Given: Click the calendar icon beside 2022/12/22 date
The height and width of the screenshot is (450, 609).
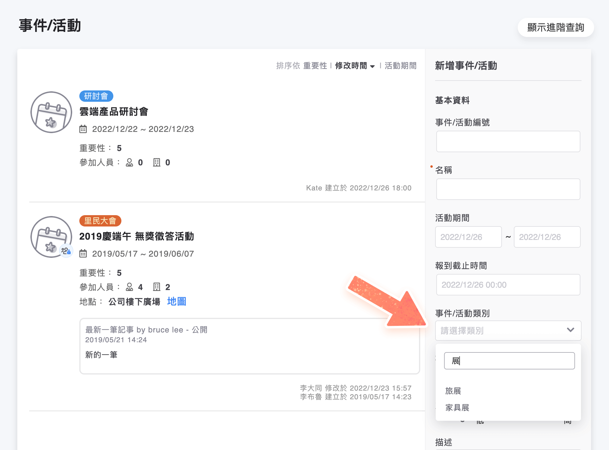Looking at the screenshot, I should (x=84, y=129).
